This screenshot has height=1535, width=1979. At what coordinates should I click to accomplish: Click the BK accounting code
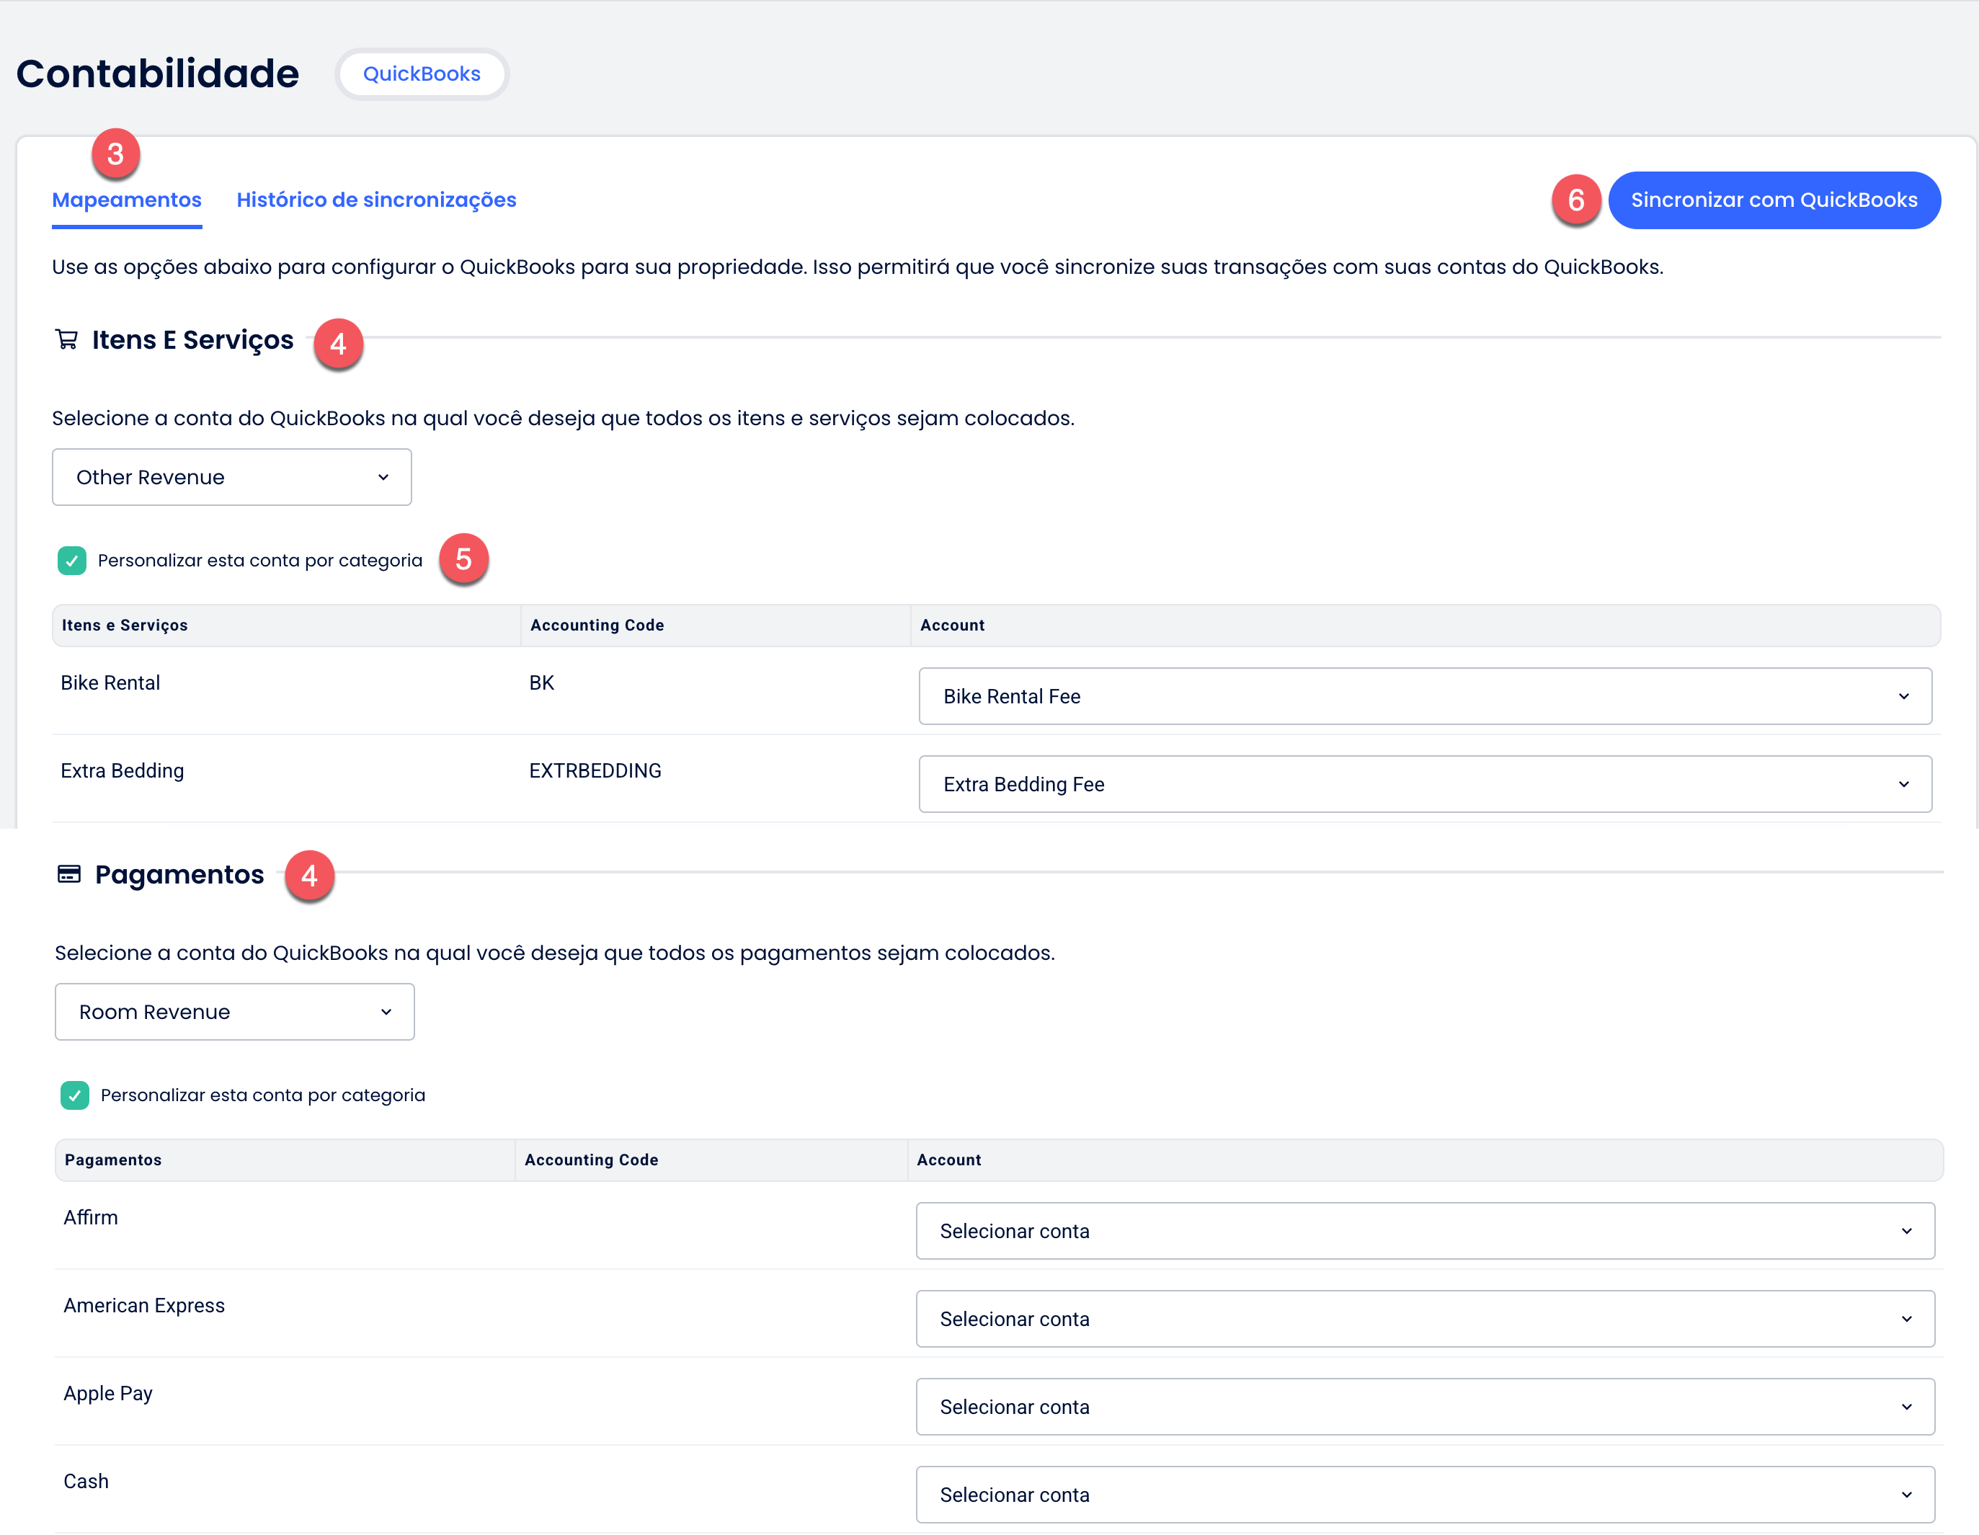point(542,683)
